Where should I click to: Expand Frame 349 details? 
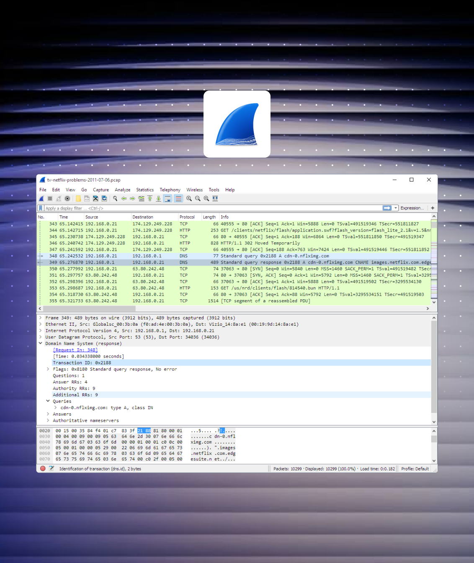tap(41, 318)
